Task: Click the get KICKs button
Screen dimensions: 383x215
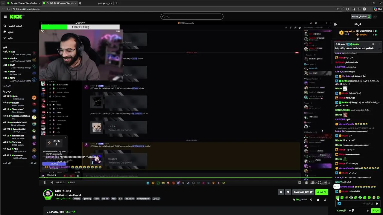Action: [x=361, y=17]
